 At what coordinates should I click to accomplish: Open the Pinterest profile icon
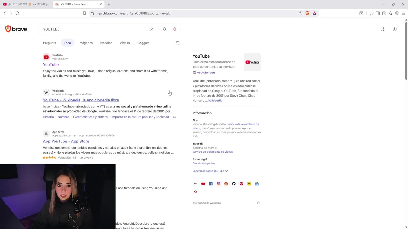241,184
